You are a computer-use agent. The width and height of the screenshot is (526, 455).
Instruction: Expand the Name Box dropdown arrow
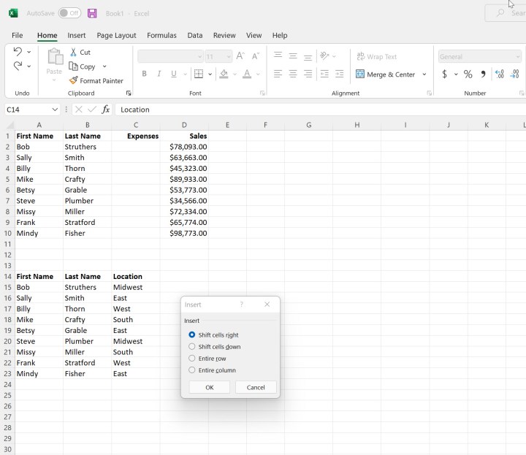click(55, 110)
